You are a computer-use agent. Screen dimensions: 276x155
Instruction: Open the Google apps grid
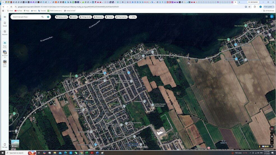(x=266, y=17)
